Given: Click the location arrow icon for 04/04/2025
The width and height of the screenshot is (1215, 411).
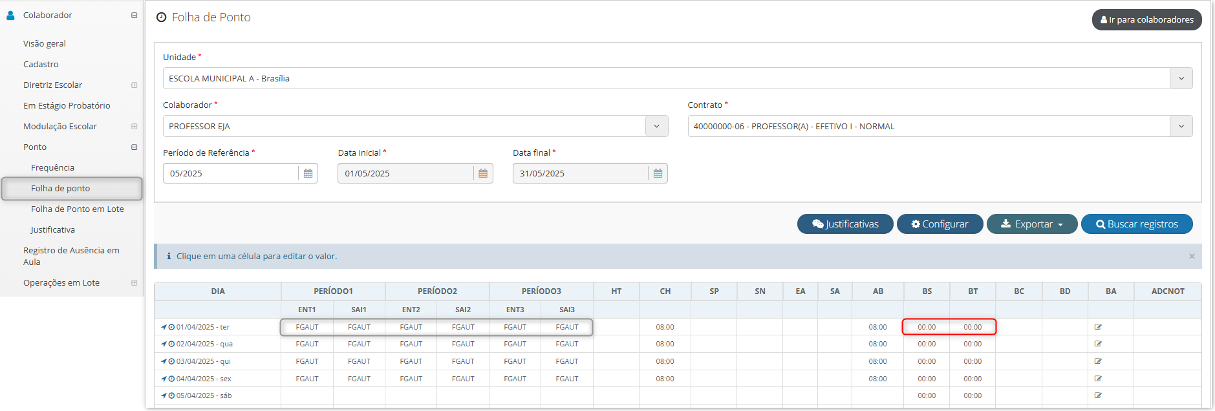Looking at the screenshot, I should [164, 379].
